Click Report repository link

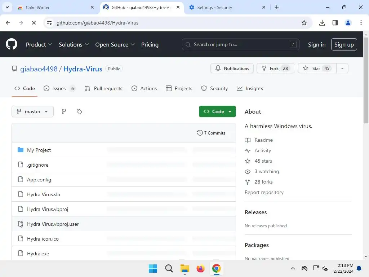tap(264, 192)
